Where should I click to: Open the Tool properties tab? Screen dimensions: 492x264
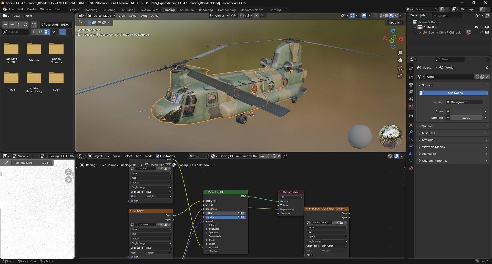pos(411,69)
